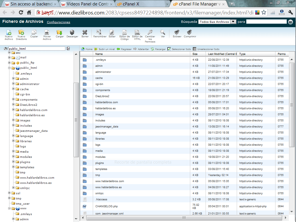Reload listing with Recargar
The image size is (296, 222).
pyautogui.click(x=158, y=49)
